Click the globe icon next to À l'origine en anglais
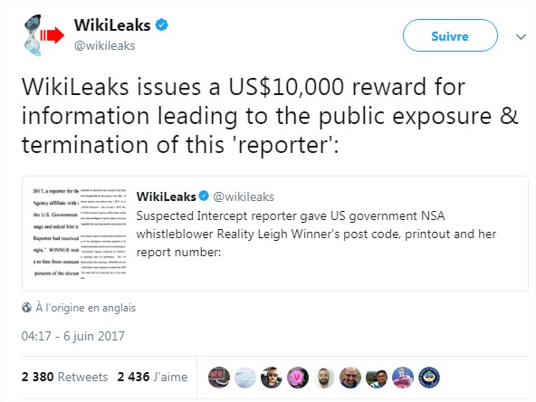 tap(26, 308)
